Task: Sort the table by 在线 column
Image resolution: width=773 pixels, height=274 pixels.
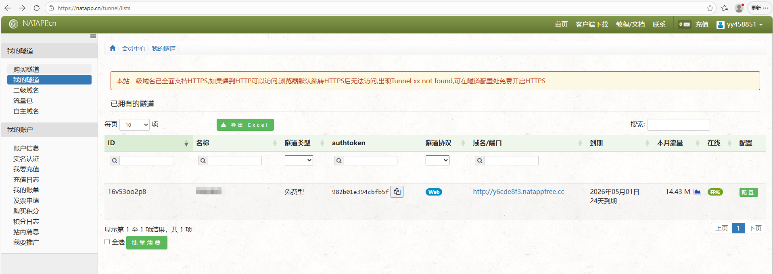Action: [729, 143]
